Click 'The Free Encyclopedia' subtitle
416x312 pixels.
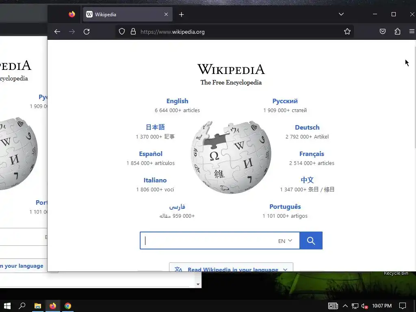(x=231, y=82)
